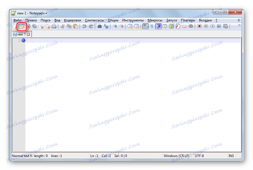Open the Плагины menu
This screenshot has width=253, height=170.
[188, 20]
